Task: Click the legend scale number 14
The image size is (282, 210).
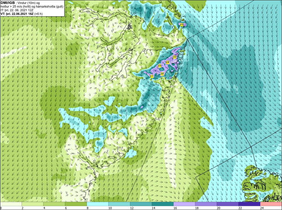Action: (x=153, y=208)
